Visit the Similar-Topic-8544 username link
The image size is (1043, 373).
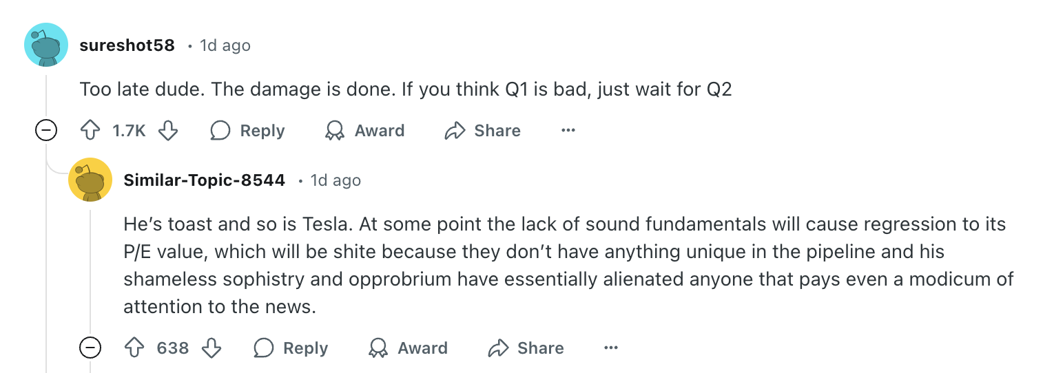pos(204,180)
